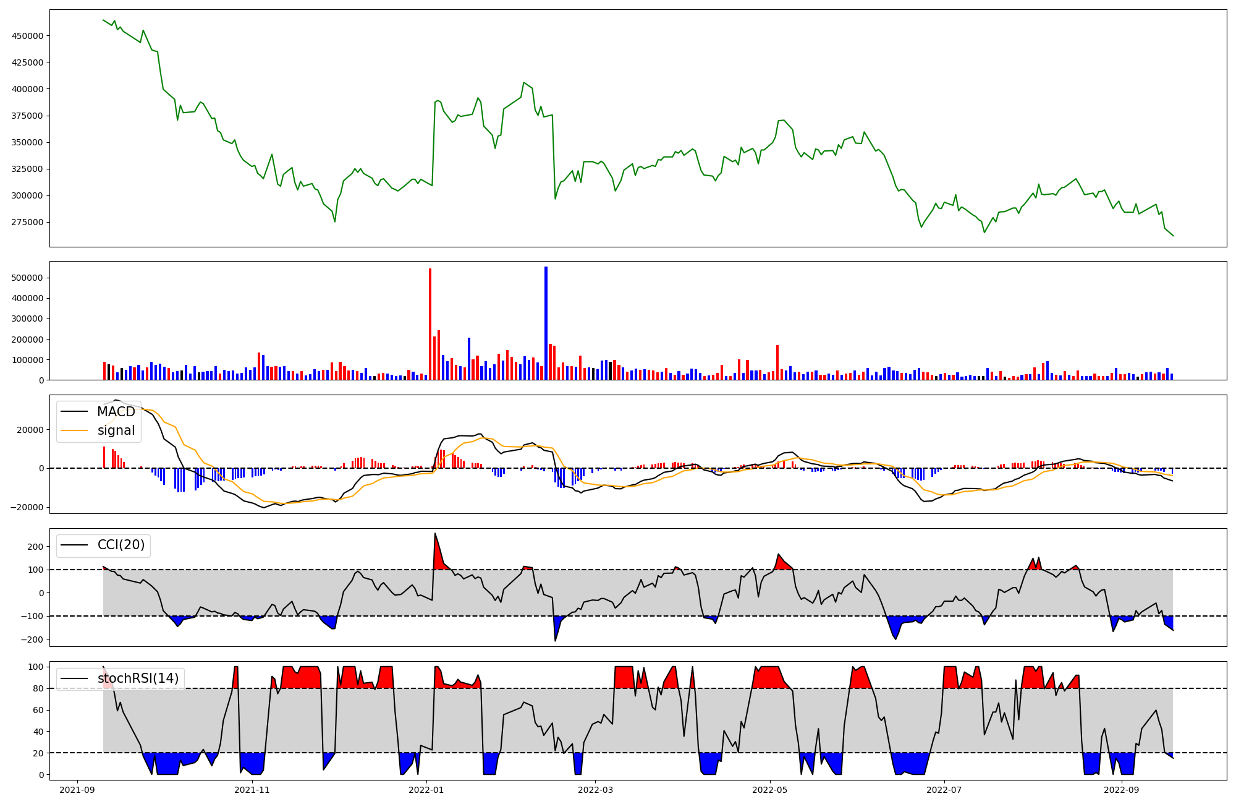Select the 2022-03 x-axis date label
The image size is (1236, 804).
pos(595,790)
